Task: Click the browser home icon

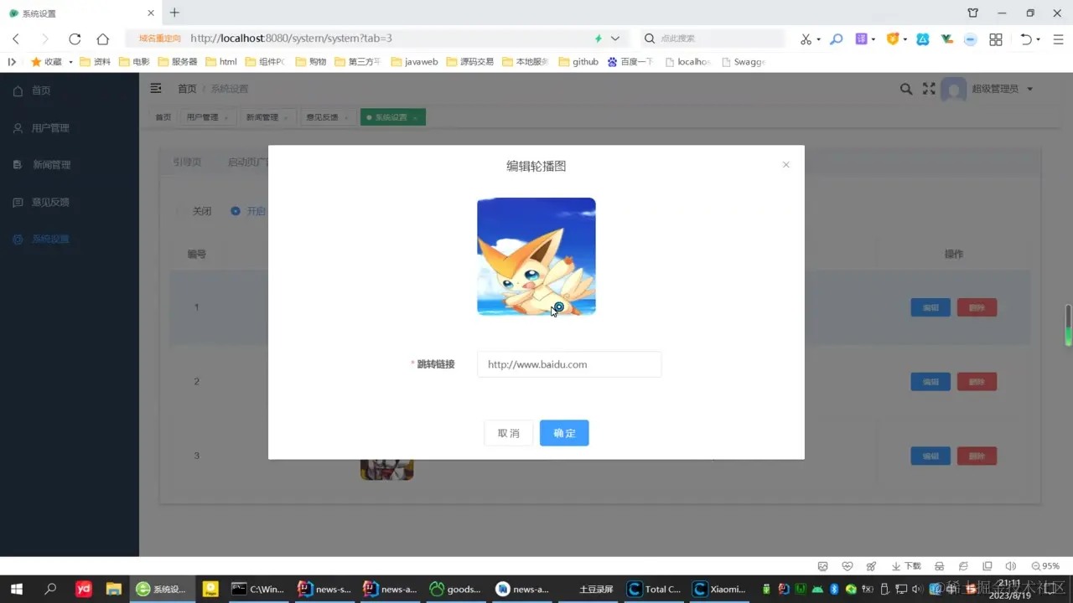Action: (102, 39)
